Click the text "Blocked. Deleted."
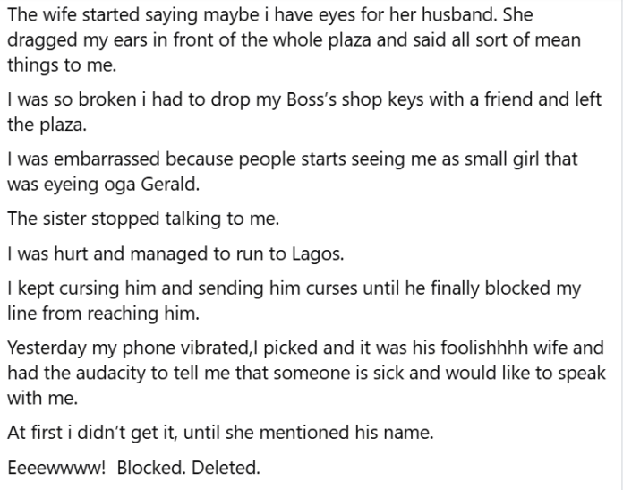623x490 pixels. [x=188, y=468]
